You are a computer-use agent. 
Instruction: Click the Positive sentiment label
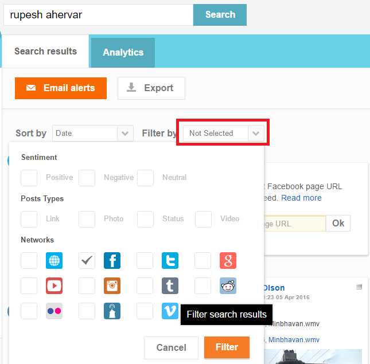coord(59,177)
